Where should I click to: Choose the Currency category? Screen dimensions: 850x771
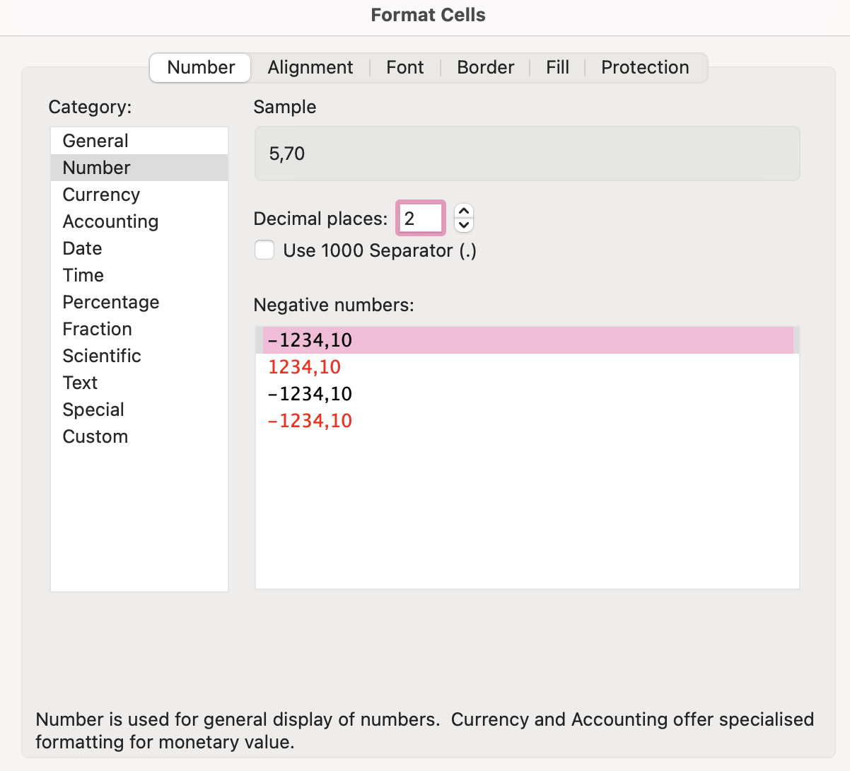click(x=139, y=195)
